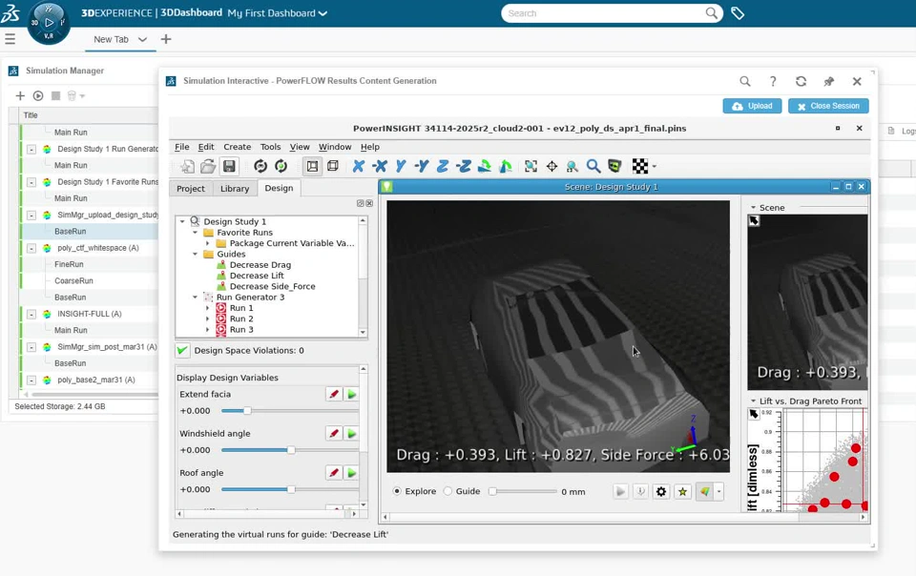Add a new simulation with the plus icon
This screenshot has height=576, width=916.
[20, 95]
